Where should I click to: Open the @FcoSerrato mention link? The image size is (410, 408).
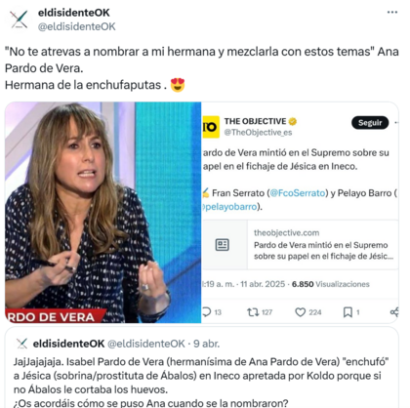[x=298, y=193]
